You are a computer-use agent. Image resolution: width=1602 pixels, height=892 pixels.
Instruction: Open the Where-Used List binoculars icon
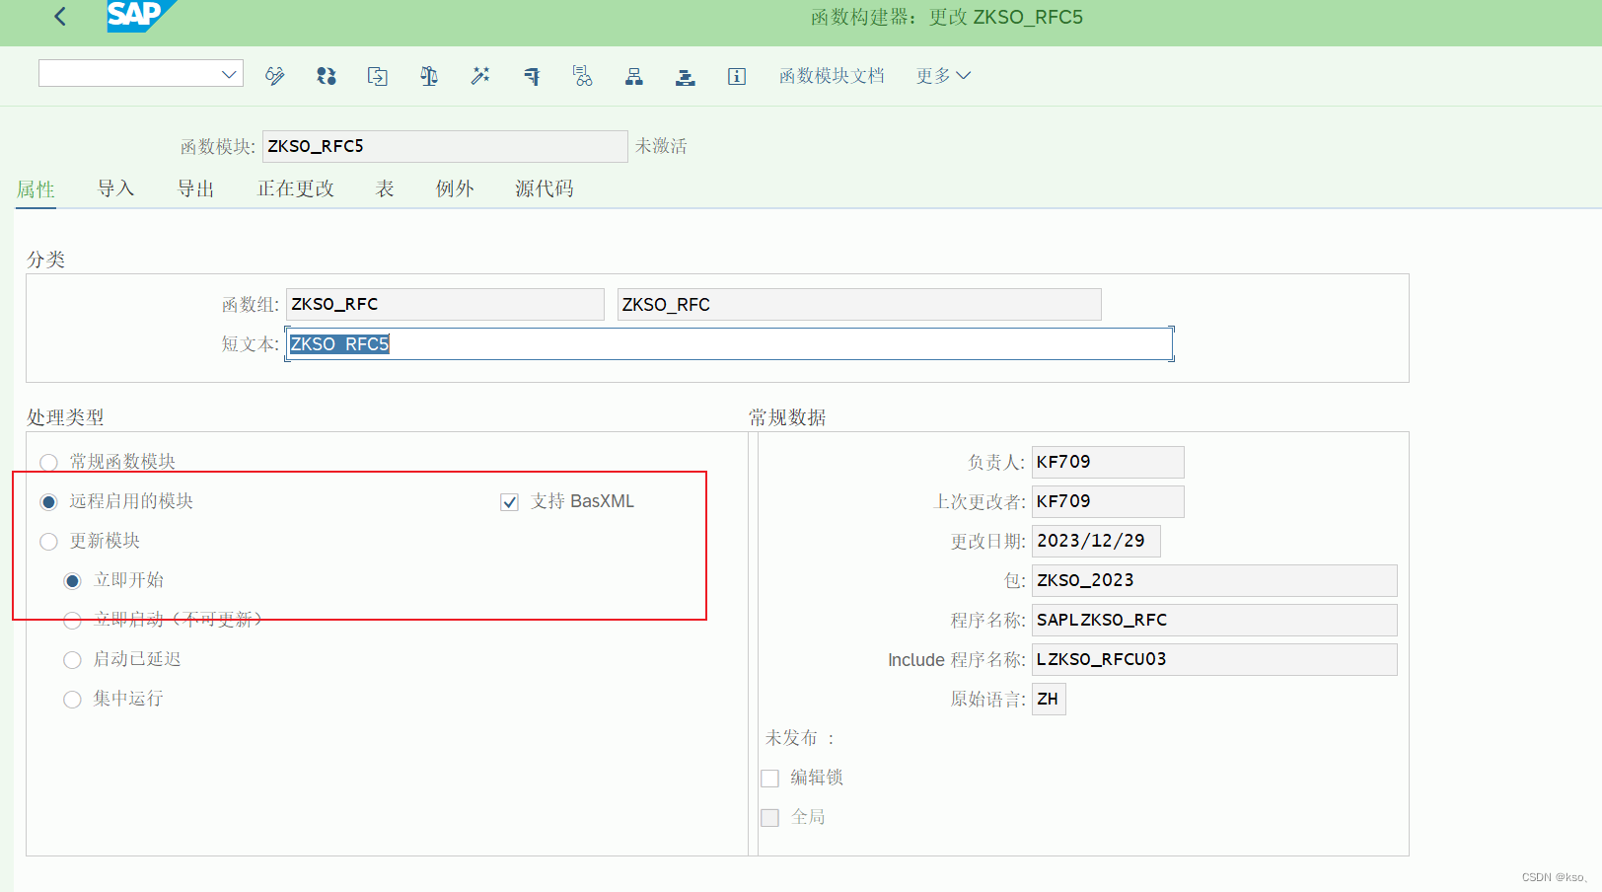pos(583,75)
